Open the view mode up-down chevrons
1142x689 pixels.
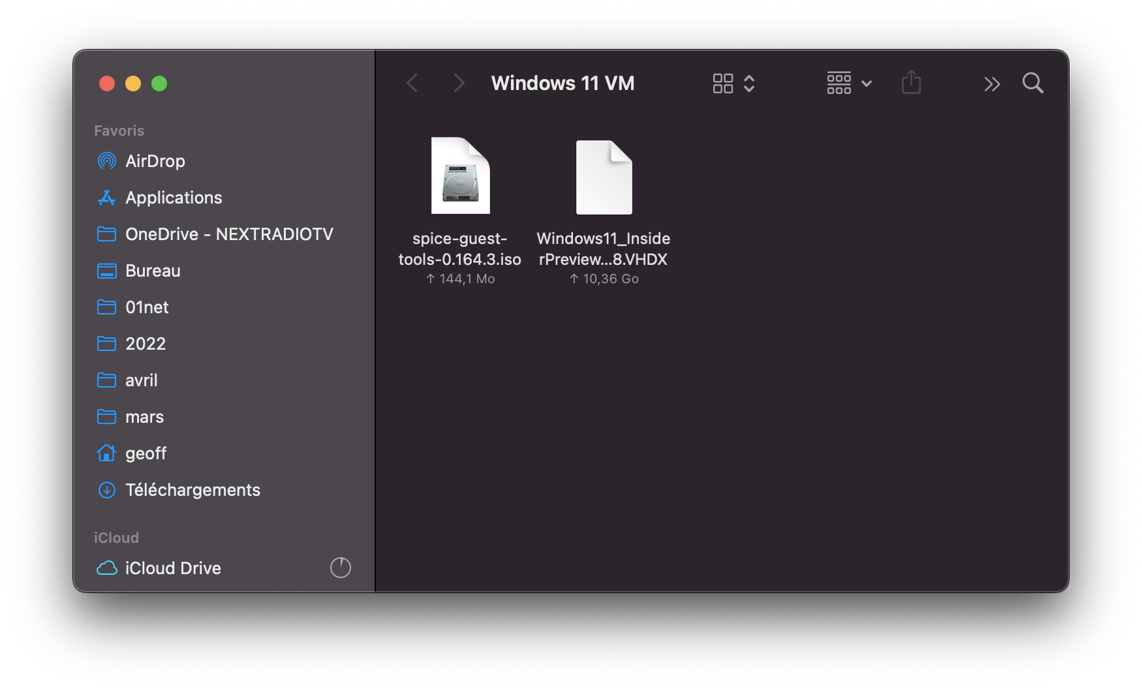coord(749,84)
